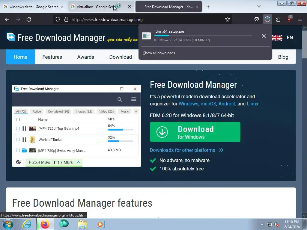Follow the Linux platform link
This screenshot has height=230, width=307.
tap(252, 104)
